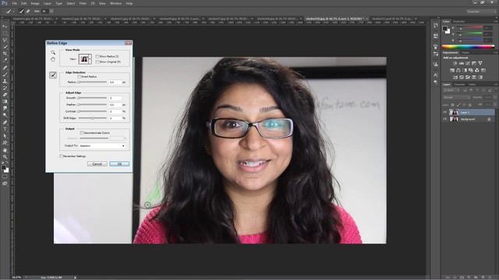Pick the Erase Refinements brush in options bar
499x280 pixels.
pyautogui.click(x=28, y=11)
